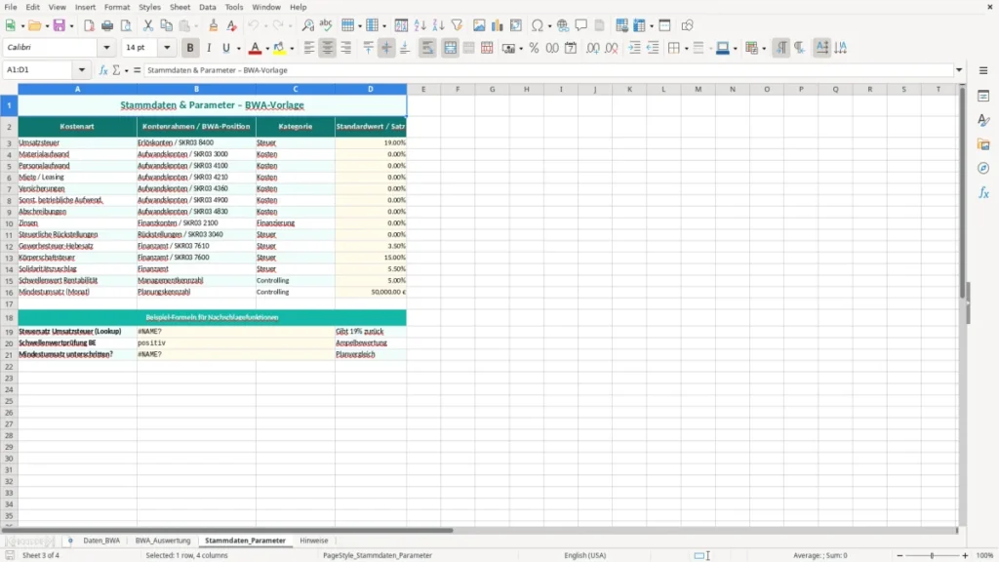This screenshot has height=562, width=999.
Task: Open the underline style dropdown
Action: point(239,49)
